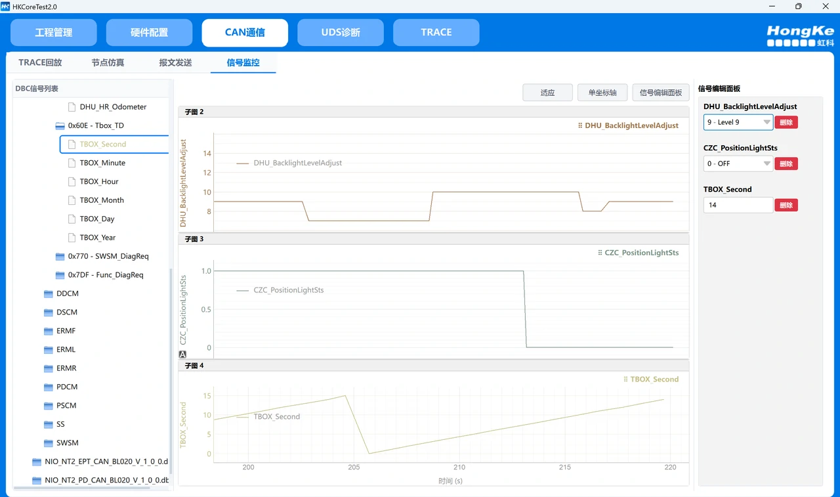This screenshot has height=497, width=840.
Task: Click the folder icon beside SWSM
Action: (49, 443)
